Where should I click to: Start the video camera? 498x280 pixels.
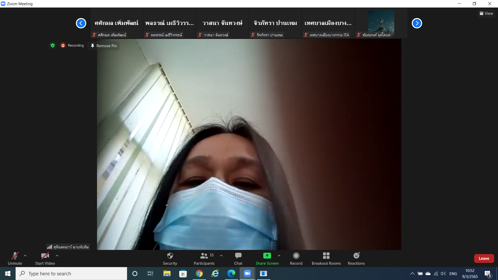45,259
